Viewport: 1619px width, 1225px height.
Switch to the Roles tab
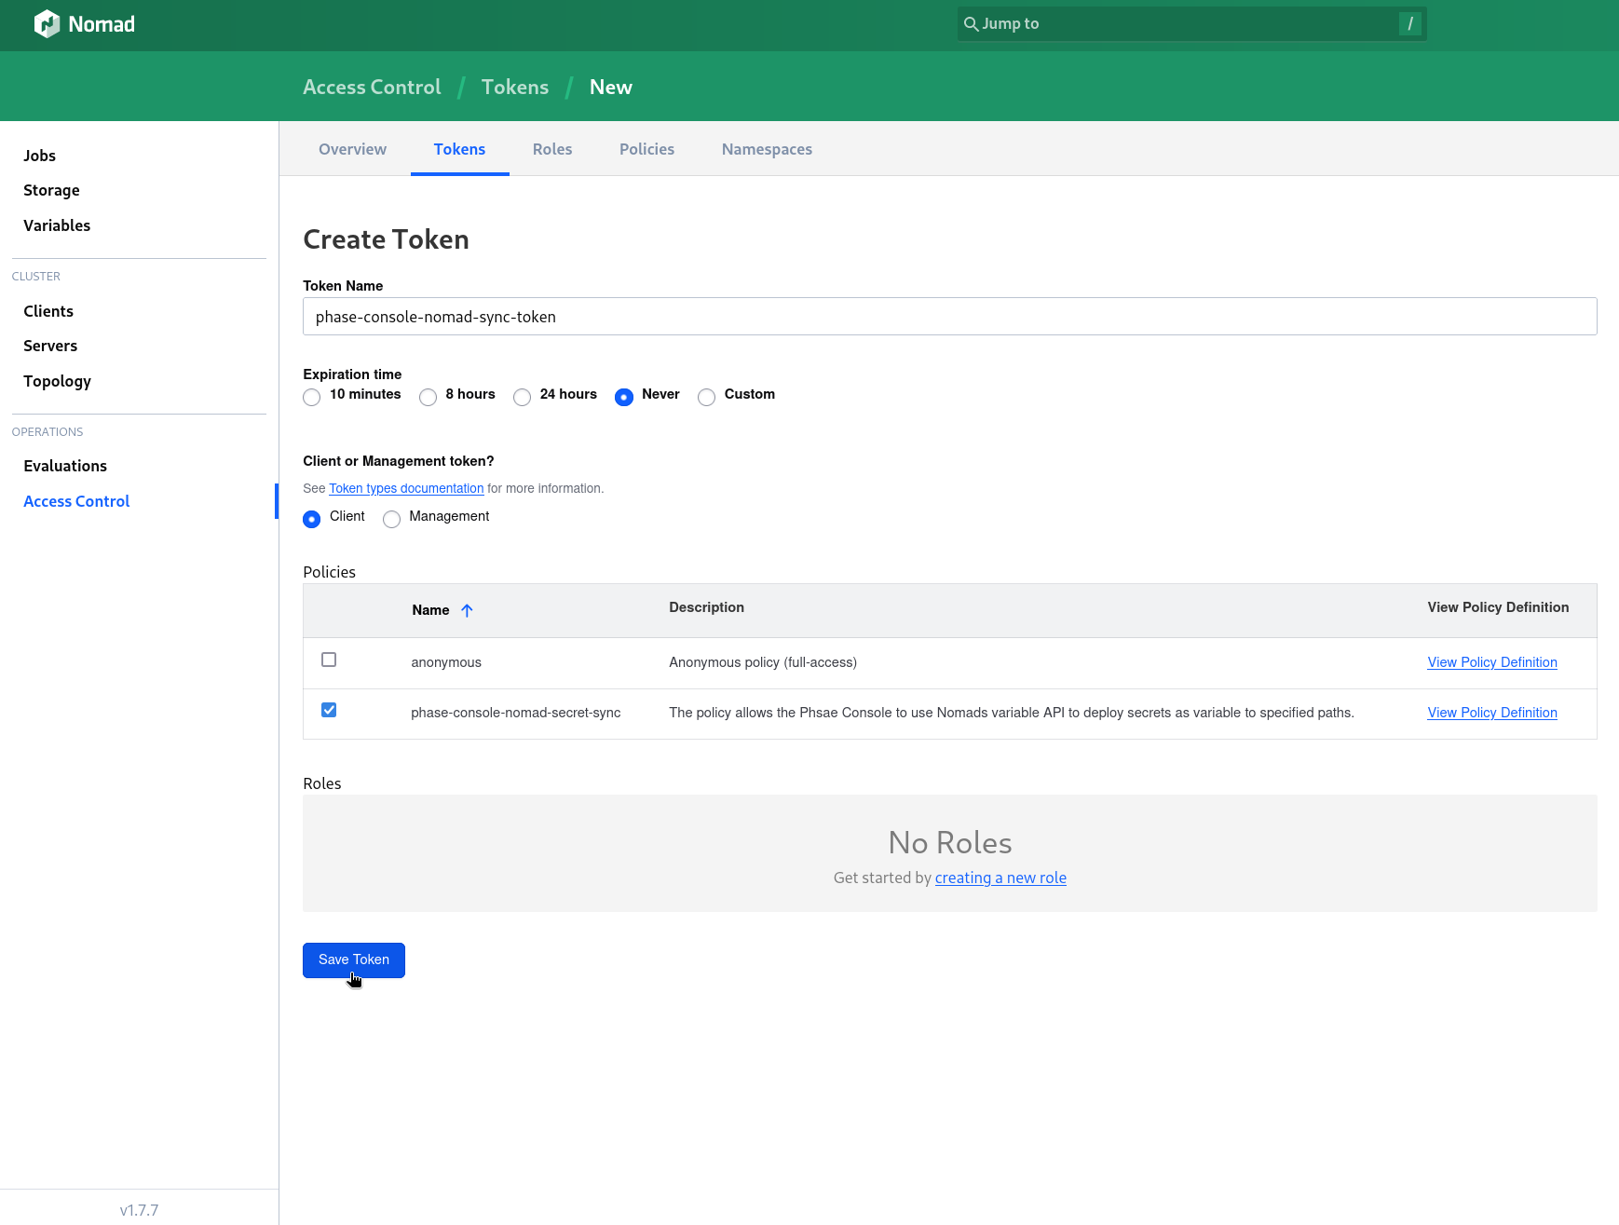[x=552, y=149]
